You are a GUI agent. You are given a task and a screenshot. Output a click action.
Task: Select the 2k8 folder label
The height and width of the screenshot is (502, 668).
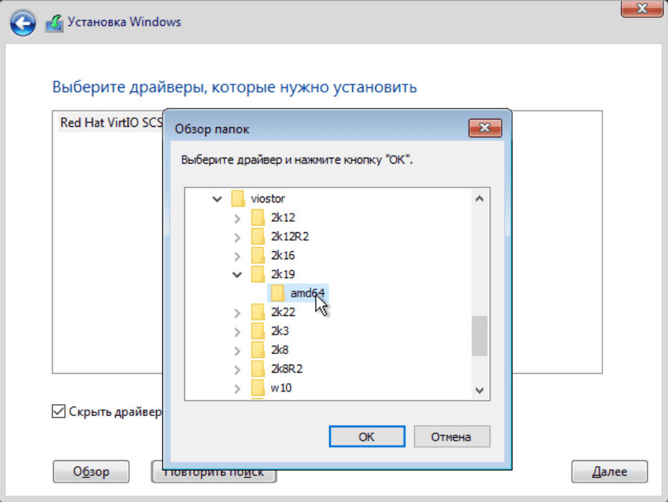279,350
